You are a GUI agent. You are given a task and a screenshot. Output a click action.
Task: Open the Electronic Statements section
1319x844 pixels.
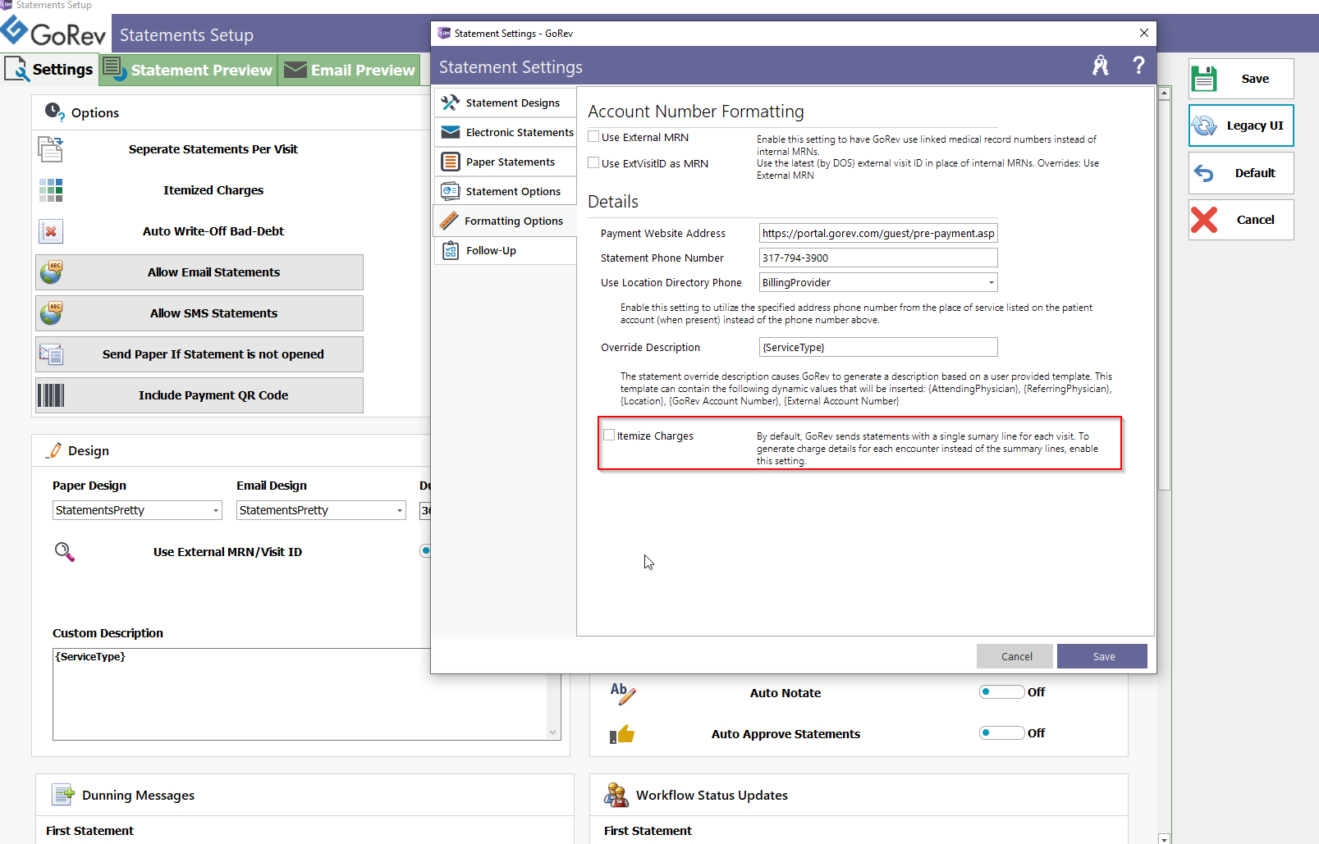(x=505, y=132)
